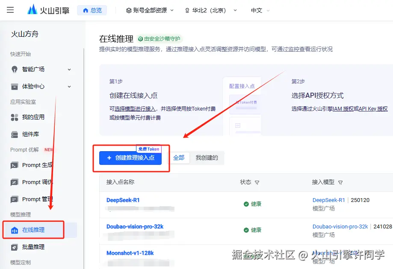Expand the 体验中心 chevron
The image size is (393, 269).
tap(69, 87)
